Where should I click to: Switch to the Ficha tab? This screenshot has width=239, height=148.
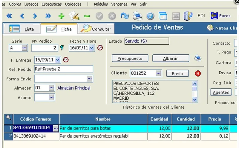[x=59, y=29]
